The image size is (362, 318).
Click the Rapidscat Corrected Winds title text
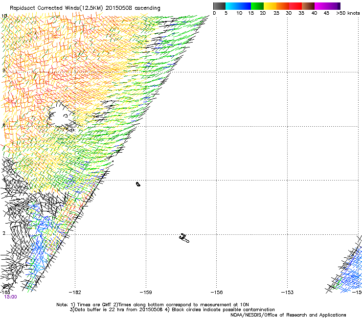tap(85, 8)
